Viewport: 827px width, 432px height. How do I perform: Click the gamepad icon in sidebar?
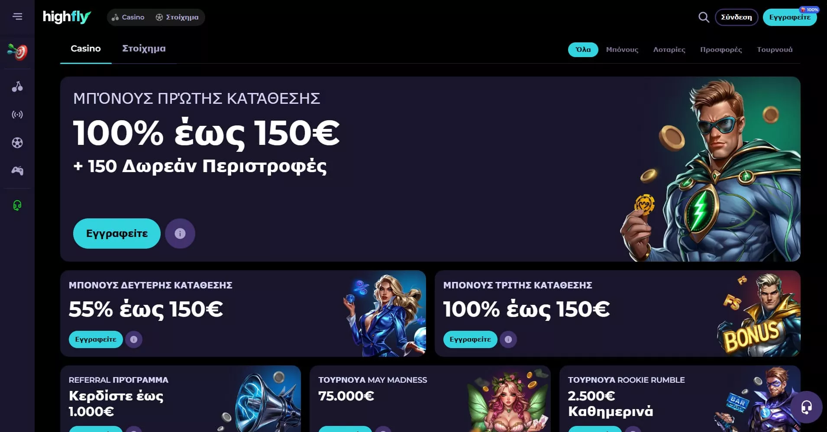[17, 171]
